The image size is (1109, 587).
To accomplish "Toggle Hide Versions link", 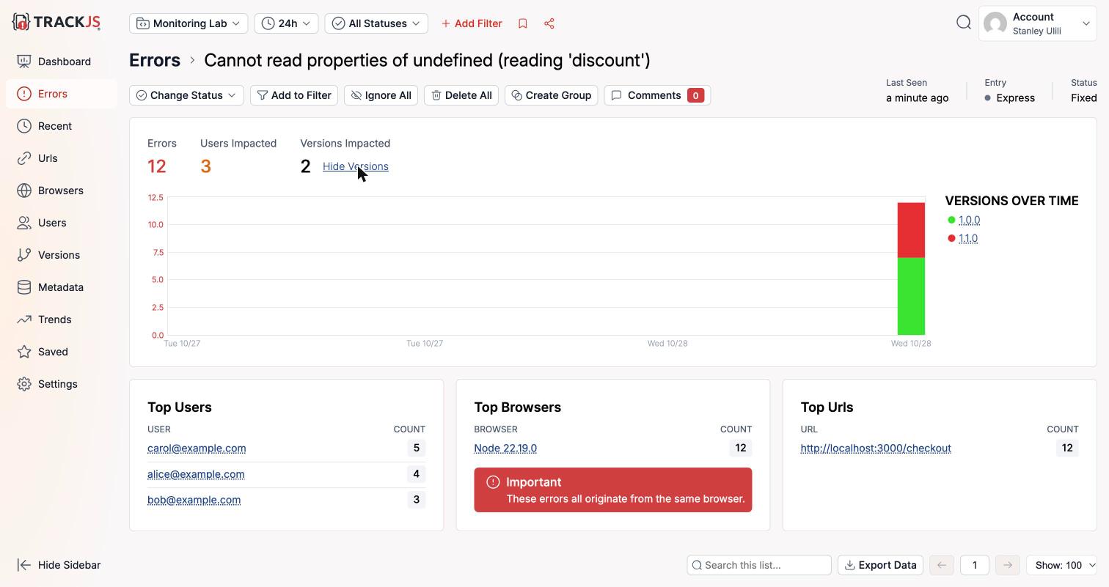I will pyautogui.click(x=356, y=166).
